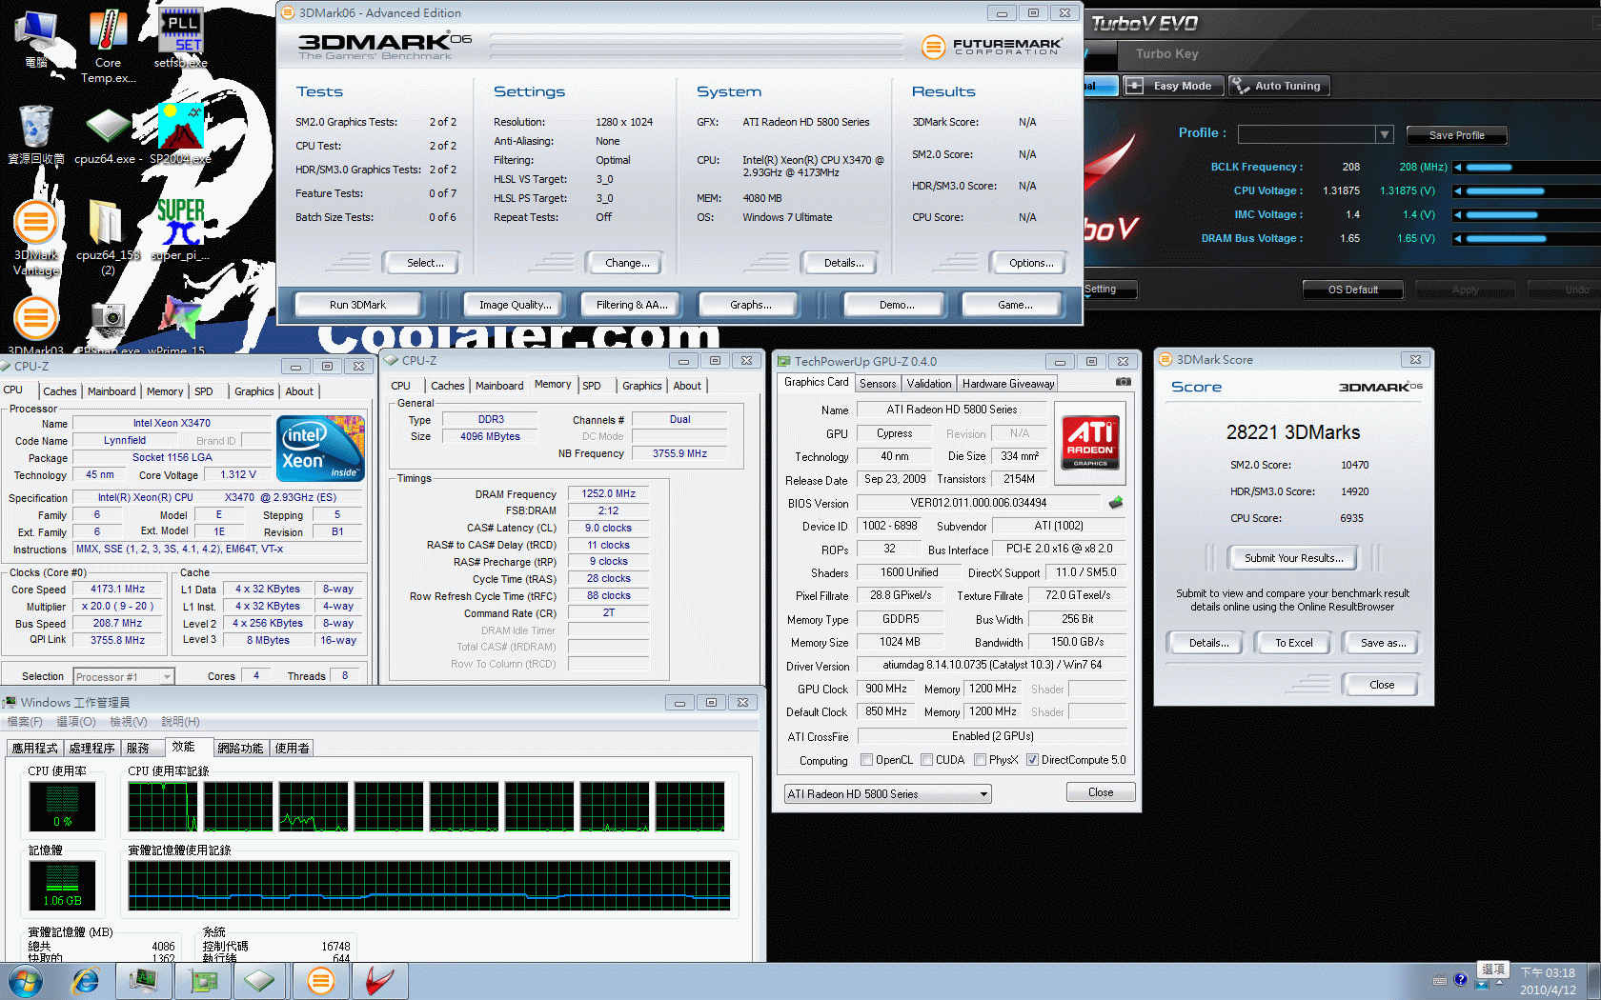Click the Auto Tuning wrench icon in TurboV

(1240, 86)
